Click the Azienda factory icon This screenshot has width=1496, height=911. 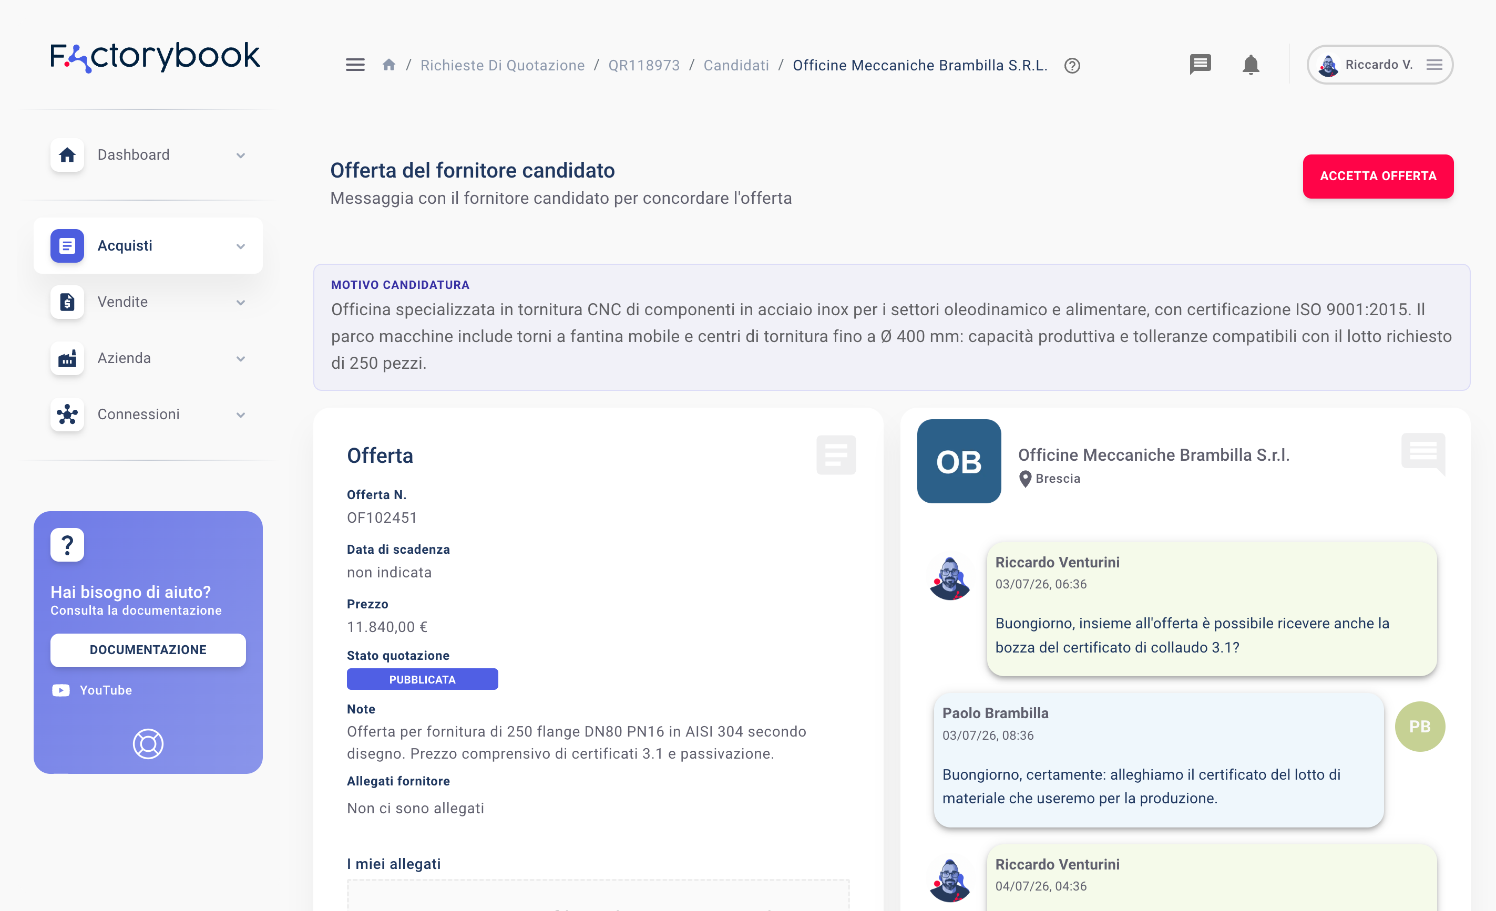pos(67,359)
